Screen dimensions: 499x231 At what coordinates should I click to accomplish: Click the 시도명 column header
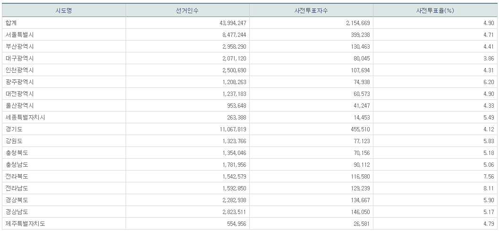(x=64, y=10)
